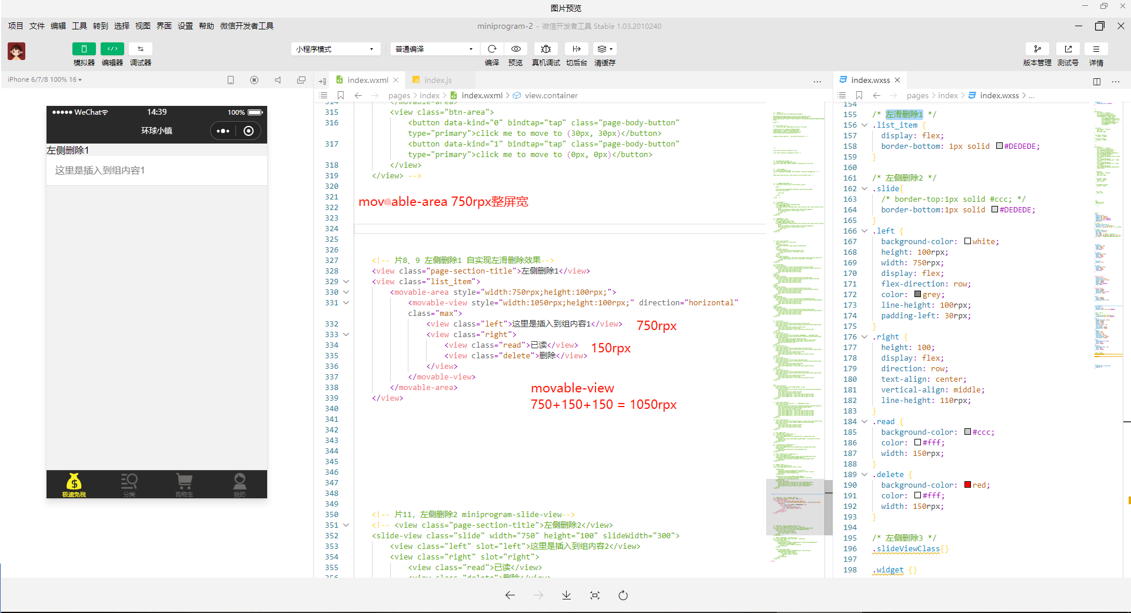Click outline list icon in wxss breadcrumb

pyautogui.click(x=841, y=95)
